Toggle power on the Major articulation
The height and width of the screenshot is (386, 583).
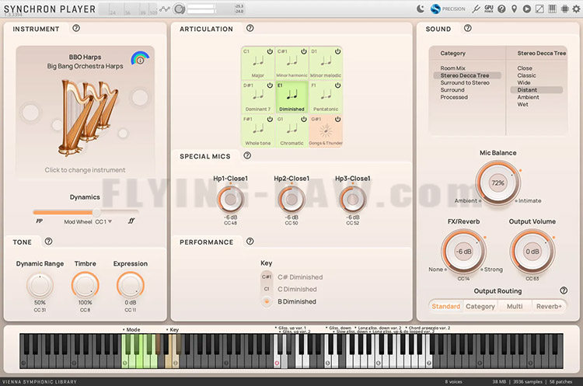pos(270,51)
